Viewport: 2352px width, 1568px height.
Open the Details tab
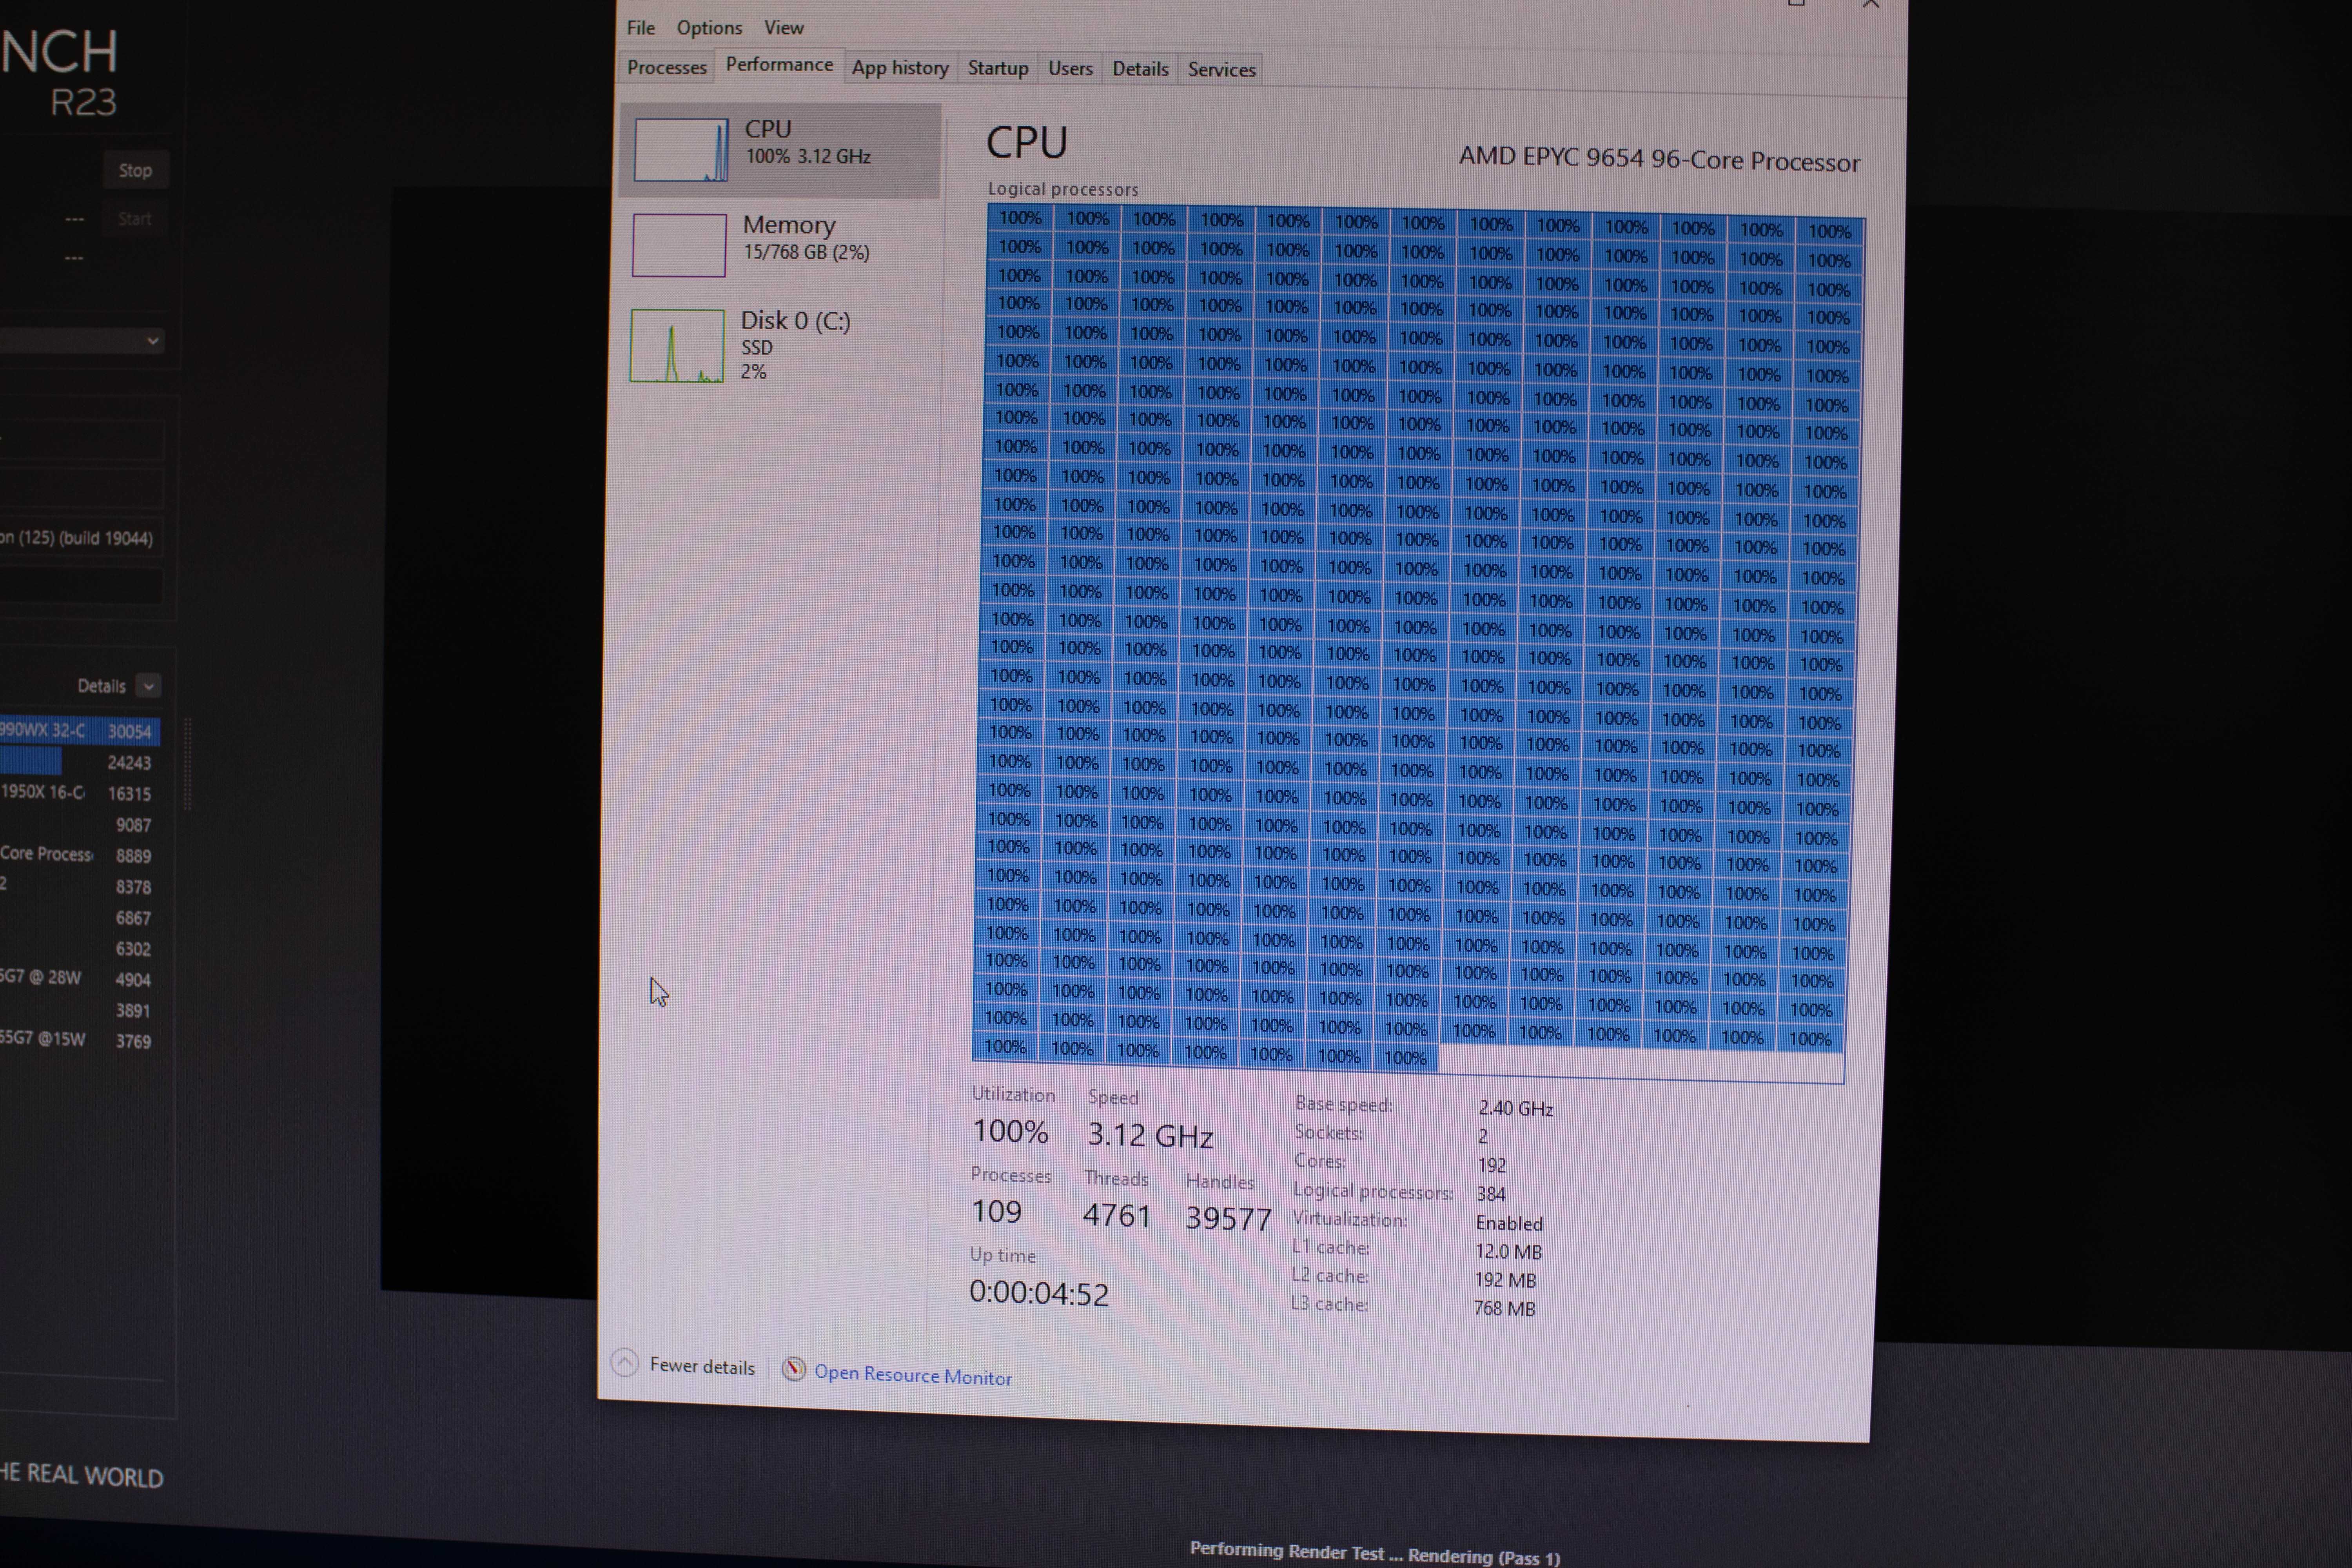click(1140, 69)
